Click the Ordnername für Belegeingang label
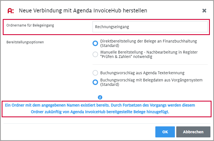214x141 pixels. pos(30,25)
